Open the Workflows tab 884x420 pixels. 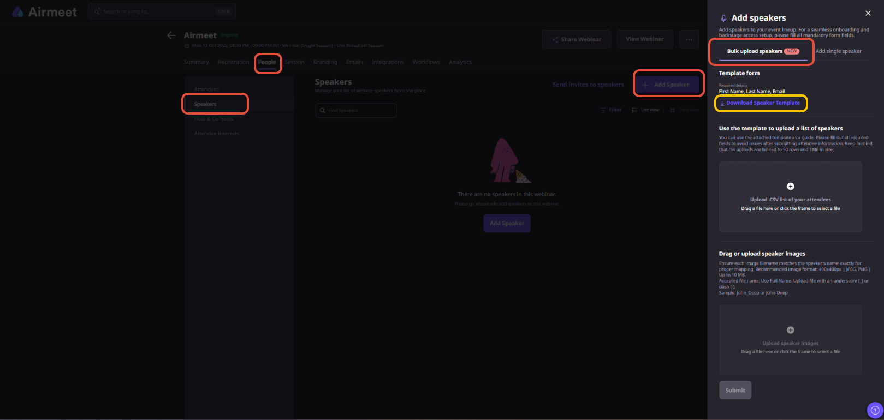click(x=426, y=62)
